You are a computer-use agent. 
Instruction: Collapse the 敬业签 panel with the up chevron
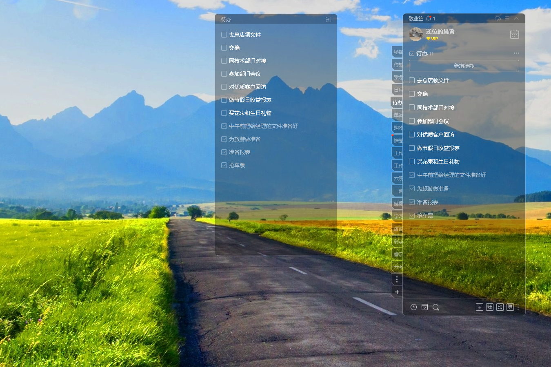coord(516,18)
